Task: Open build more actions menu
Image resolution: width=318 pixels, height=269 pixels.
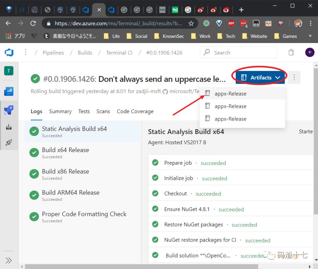Action: point(294,78)
